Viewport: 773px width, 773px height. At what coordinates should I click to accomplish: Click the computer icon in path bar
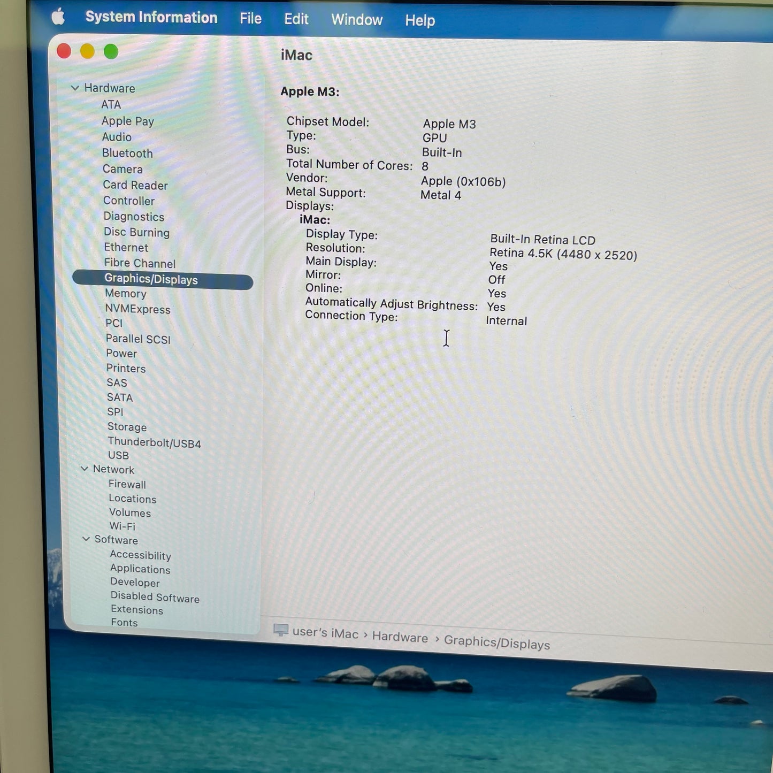280,630
